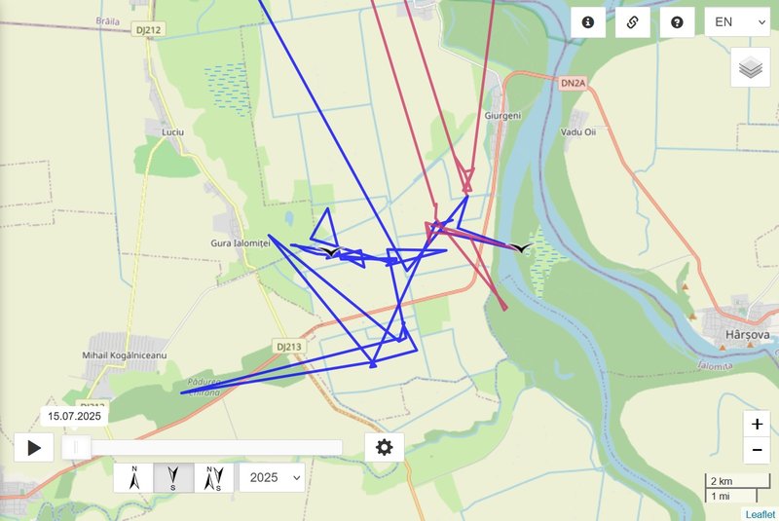Expand the EN language dropdown

(x=737, y=22)
